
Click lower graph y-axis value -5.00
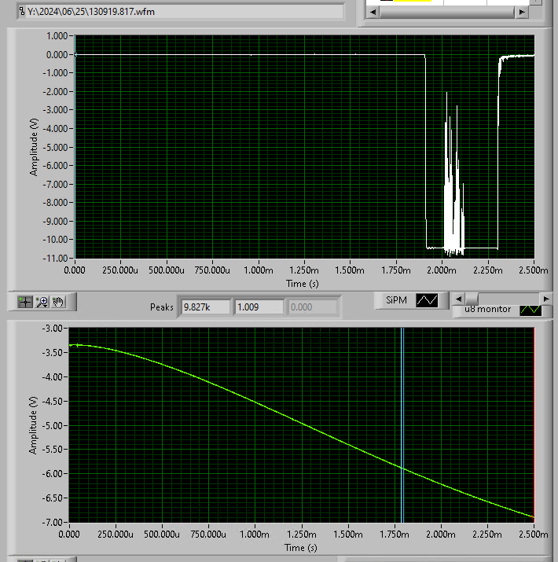point(53,425)
